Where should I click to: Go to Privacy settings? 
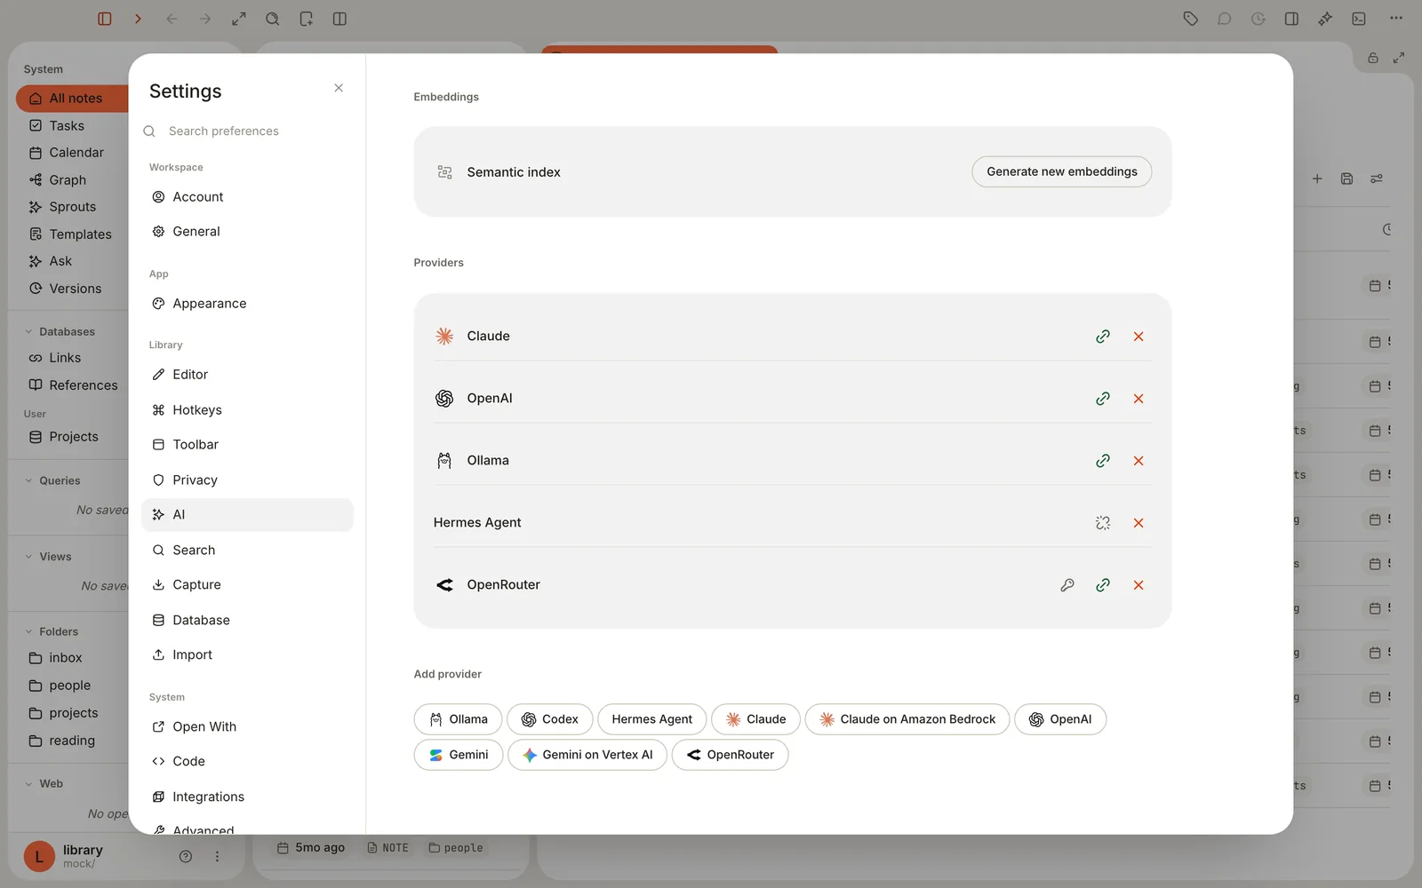click(247, 480)
